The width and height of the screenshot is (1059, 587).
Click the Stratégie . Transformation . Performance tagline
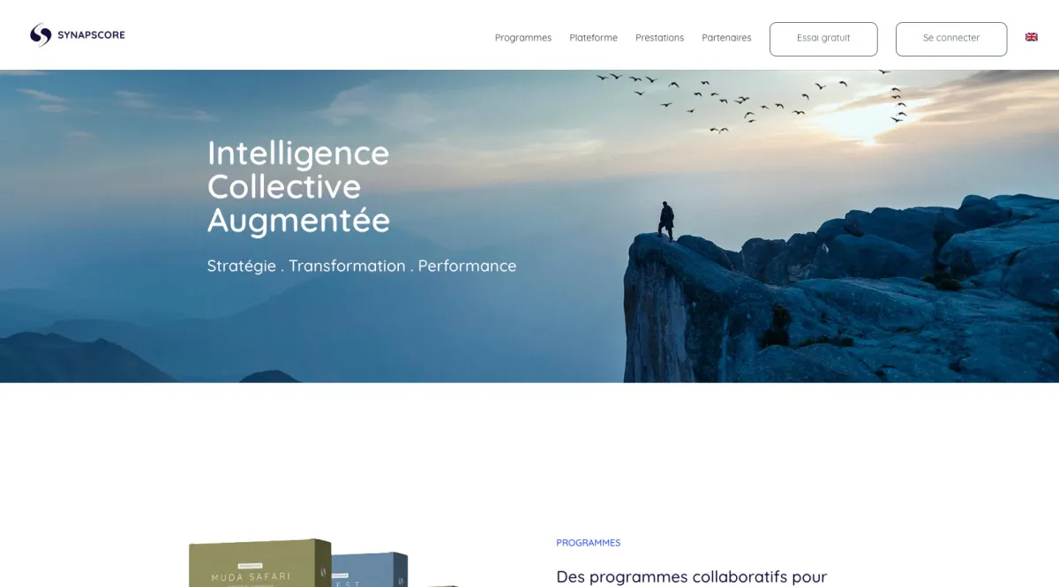[362, 266]
